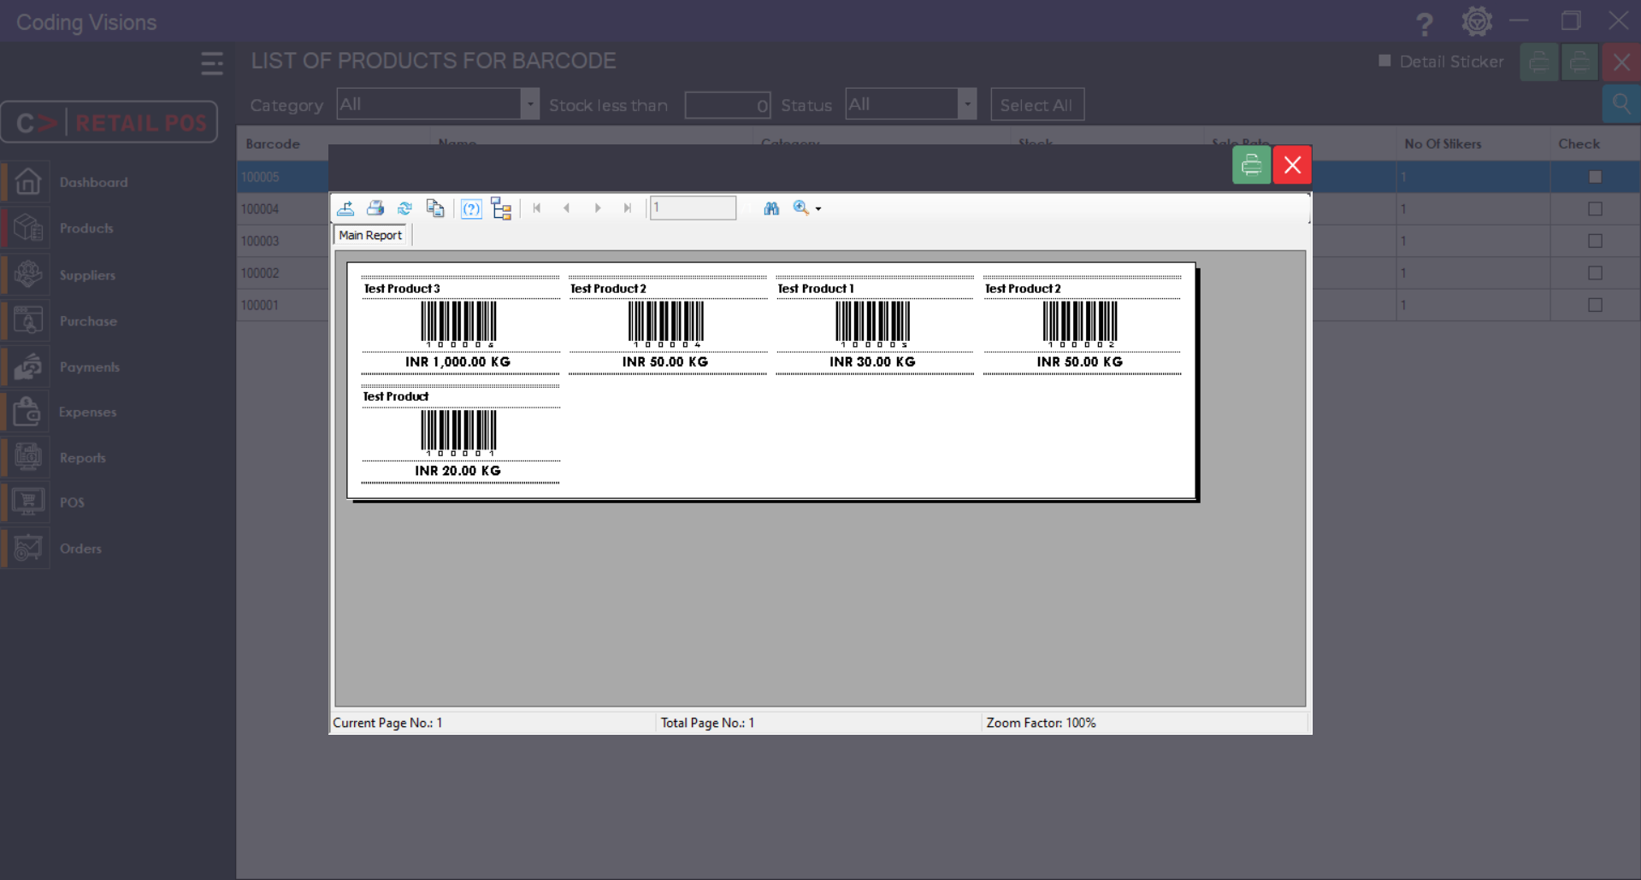Click the right green printer button next to red X
1641x880 pixels.
tap(1579, 62)
